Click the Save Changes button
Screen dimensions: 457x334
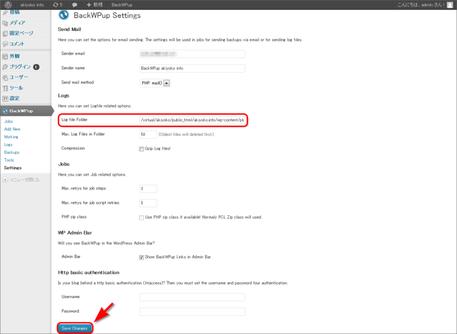[75, 328]
